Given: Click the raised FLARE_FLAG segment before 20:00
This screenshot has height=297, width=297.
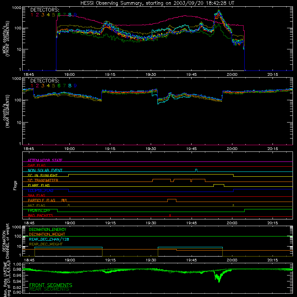Looking at the screenshot, I should point(219,185).
